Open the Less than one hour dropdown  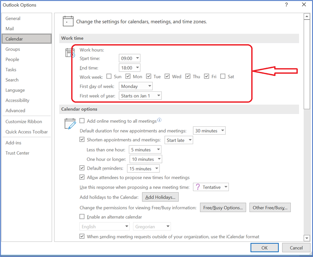tap(145, 150)
